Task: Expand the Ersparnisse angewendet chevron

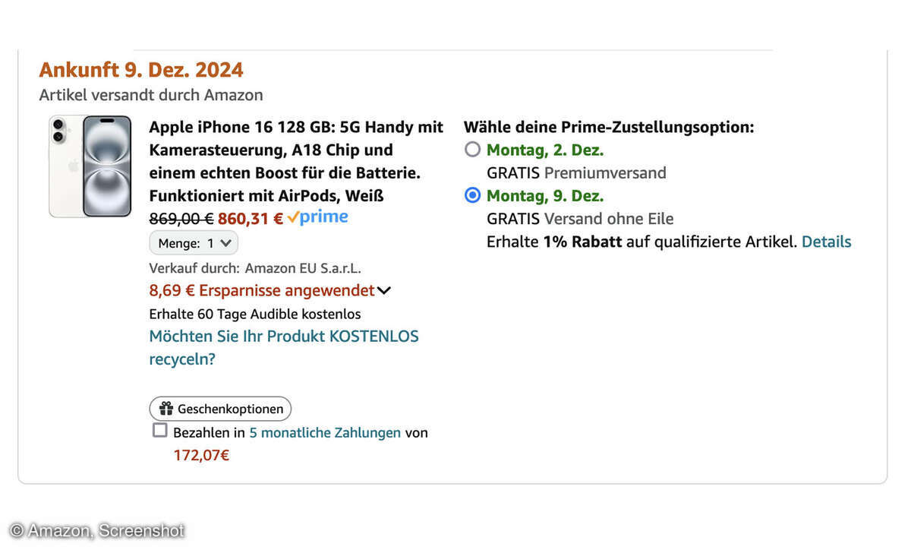Action: 384,291
